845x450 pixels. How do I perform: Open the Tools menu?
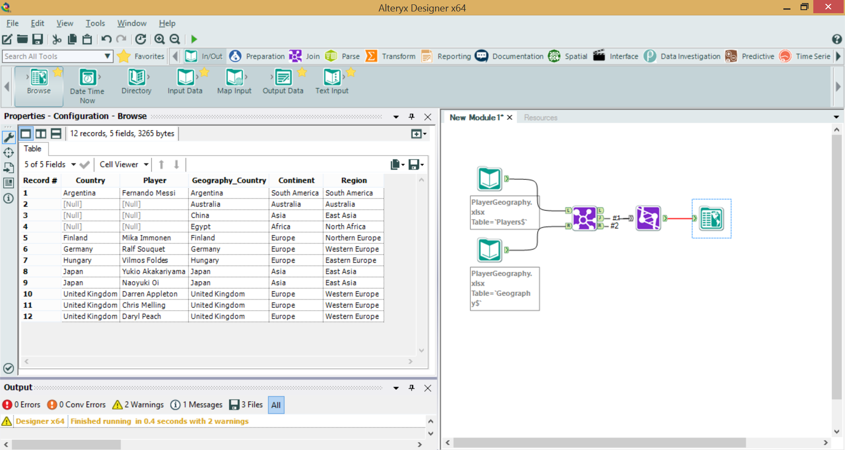point(95,23)
